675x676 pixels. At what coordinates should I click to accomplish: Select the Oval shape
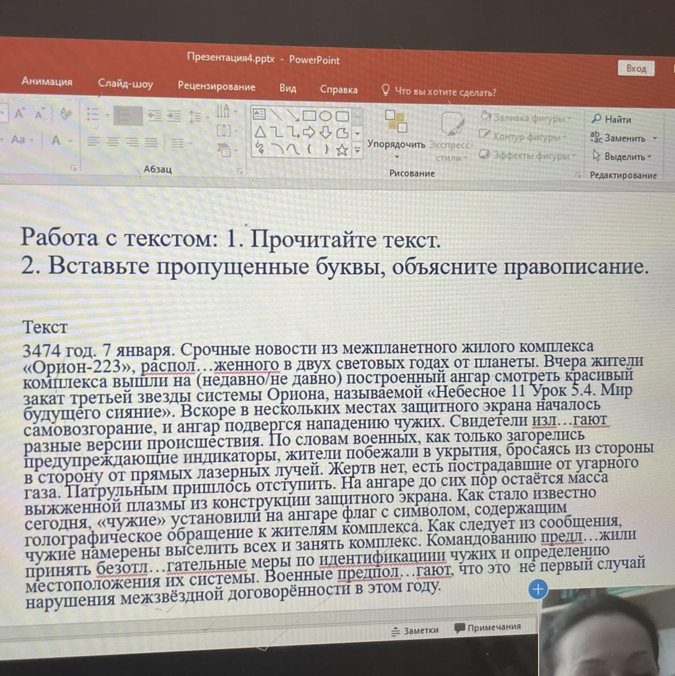pos(326,116)
